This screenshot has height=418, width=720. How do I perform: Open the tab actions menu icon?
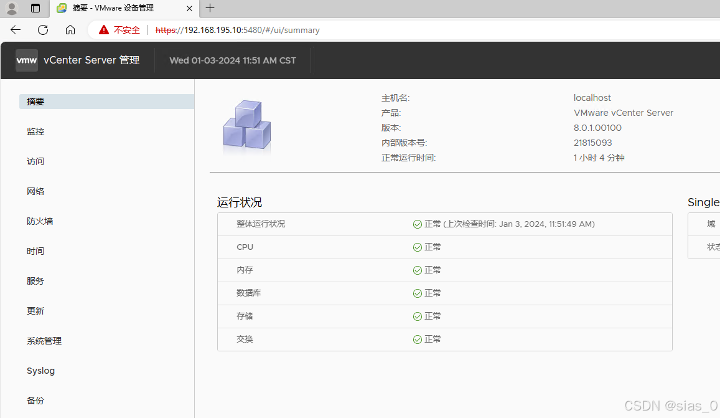pyautogui.click(x=35, y=8)
